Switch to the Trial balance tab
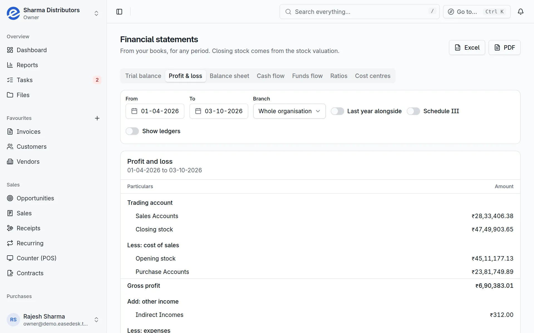 coord(143,76)
